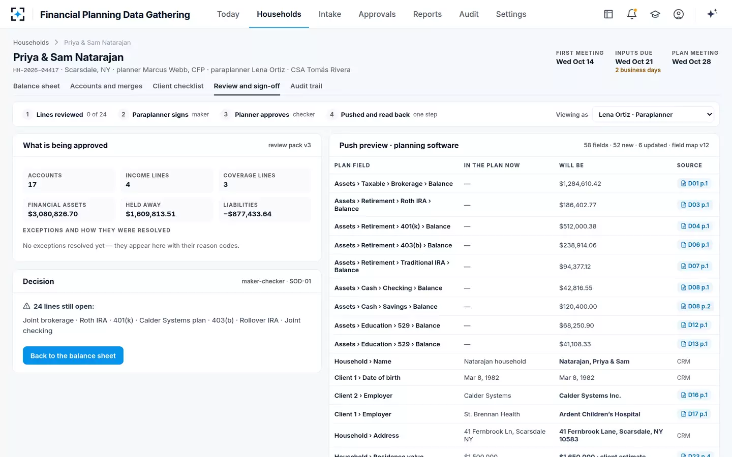Open source document D07 p.1

tap(695, 266)
